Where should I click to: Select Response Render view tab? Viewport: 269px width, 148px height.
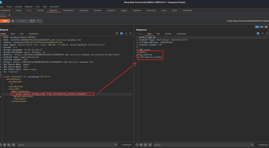[168, 34]
